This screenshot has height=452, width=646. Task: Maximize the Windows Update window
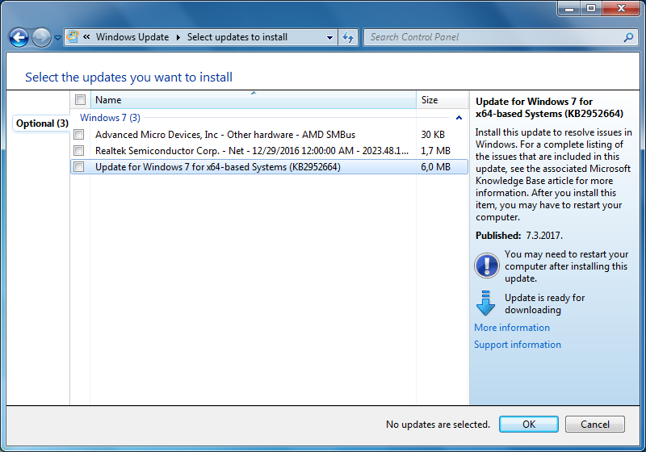(591, 8)
